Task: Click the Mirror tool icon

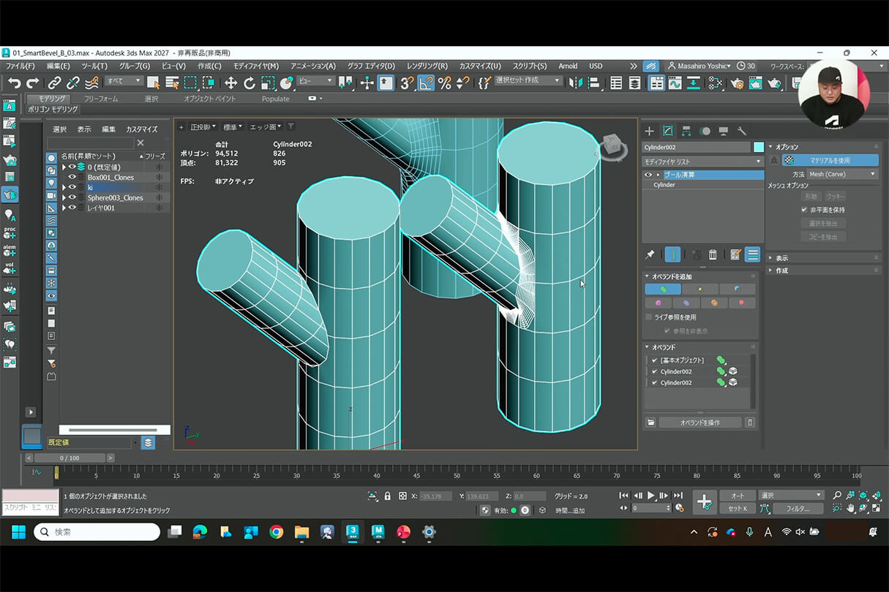Action: [x=576, y=83]
